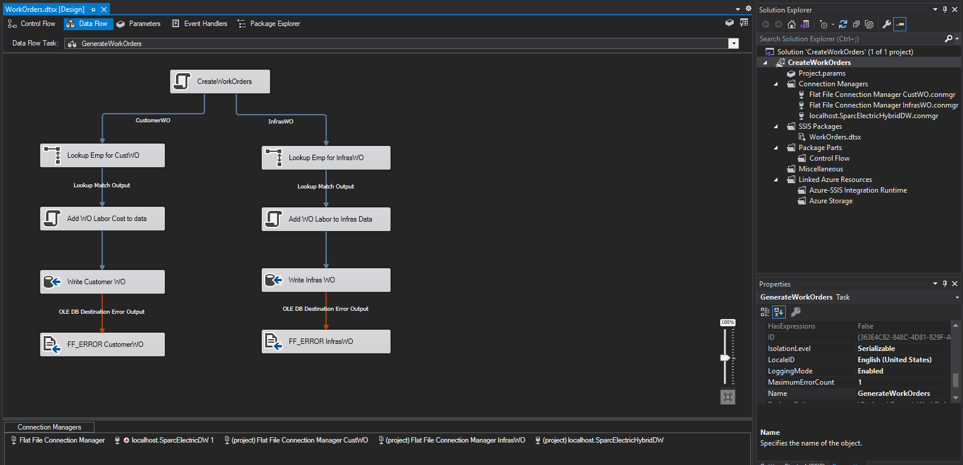
Task: Select the FF_ERROR CustomerWO destination
Action: point(102,344)
